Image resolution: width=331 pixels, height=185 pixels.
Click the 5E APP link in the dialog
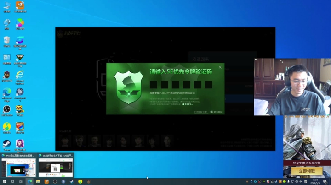165,93
